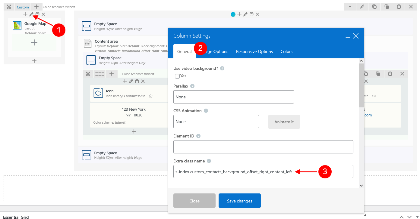The image size is (420, 219).
Task: Focus the Extra class name field
Action: pyautogui.click(x=263, y=171)
